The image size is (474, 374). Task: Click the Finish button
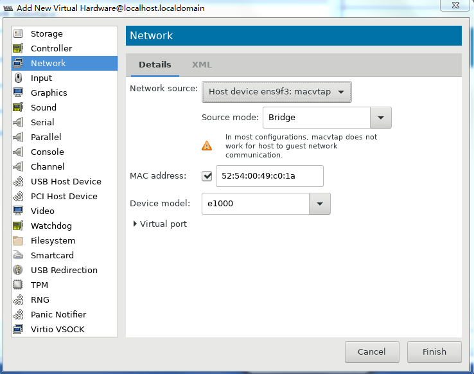coord(434,352)
